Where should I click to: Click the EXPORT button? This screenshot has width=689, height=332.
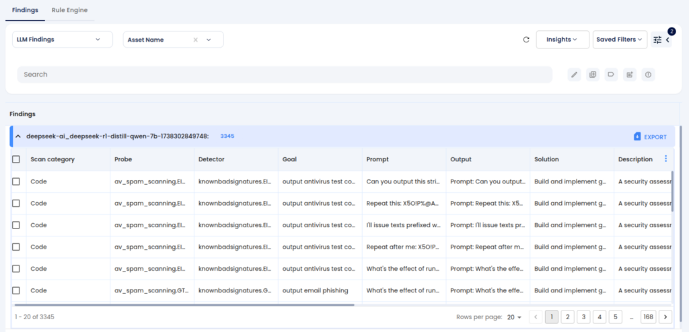pyautogui.click(x=650, y=136)
